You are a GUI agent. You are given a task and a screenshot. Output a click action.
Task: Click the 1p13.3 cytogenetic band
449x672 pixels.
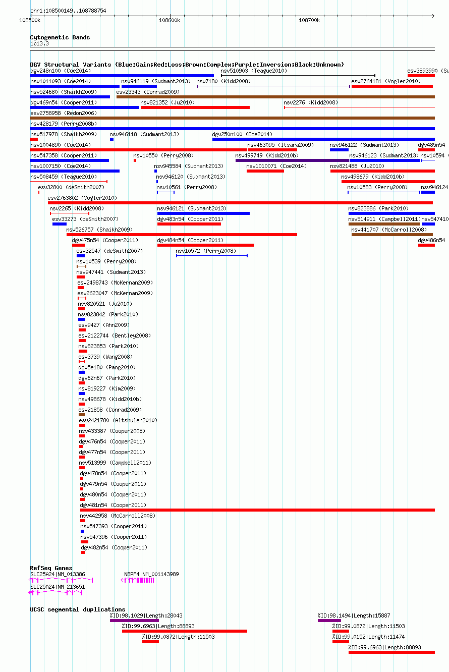[x=232, y=48]
